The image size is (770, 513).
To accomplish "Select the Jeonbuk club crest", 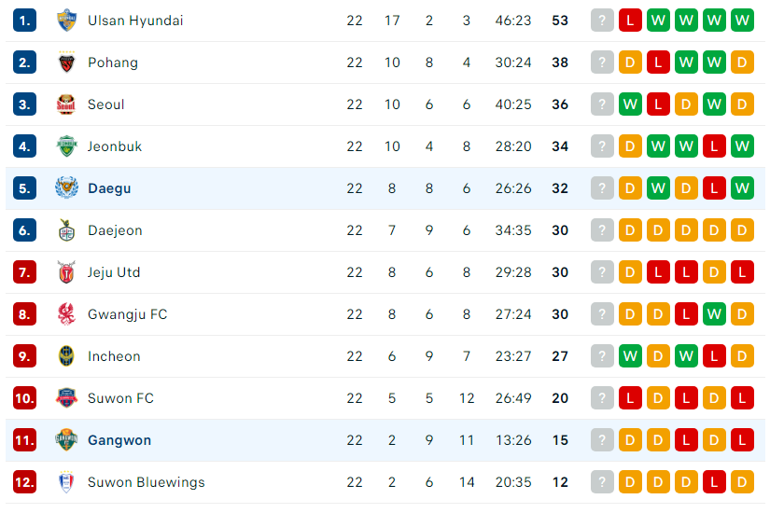I will coord(66,146).
